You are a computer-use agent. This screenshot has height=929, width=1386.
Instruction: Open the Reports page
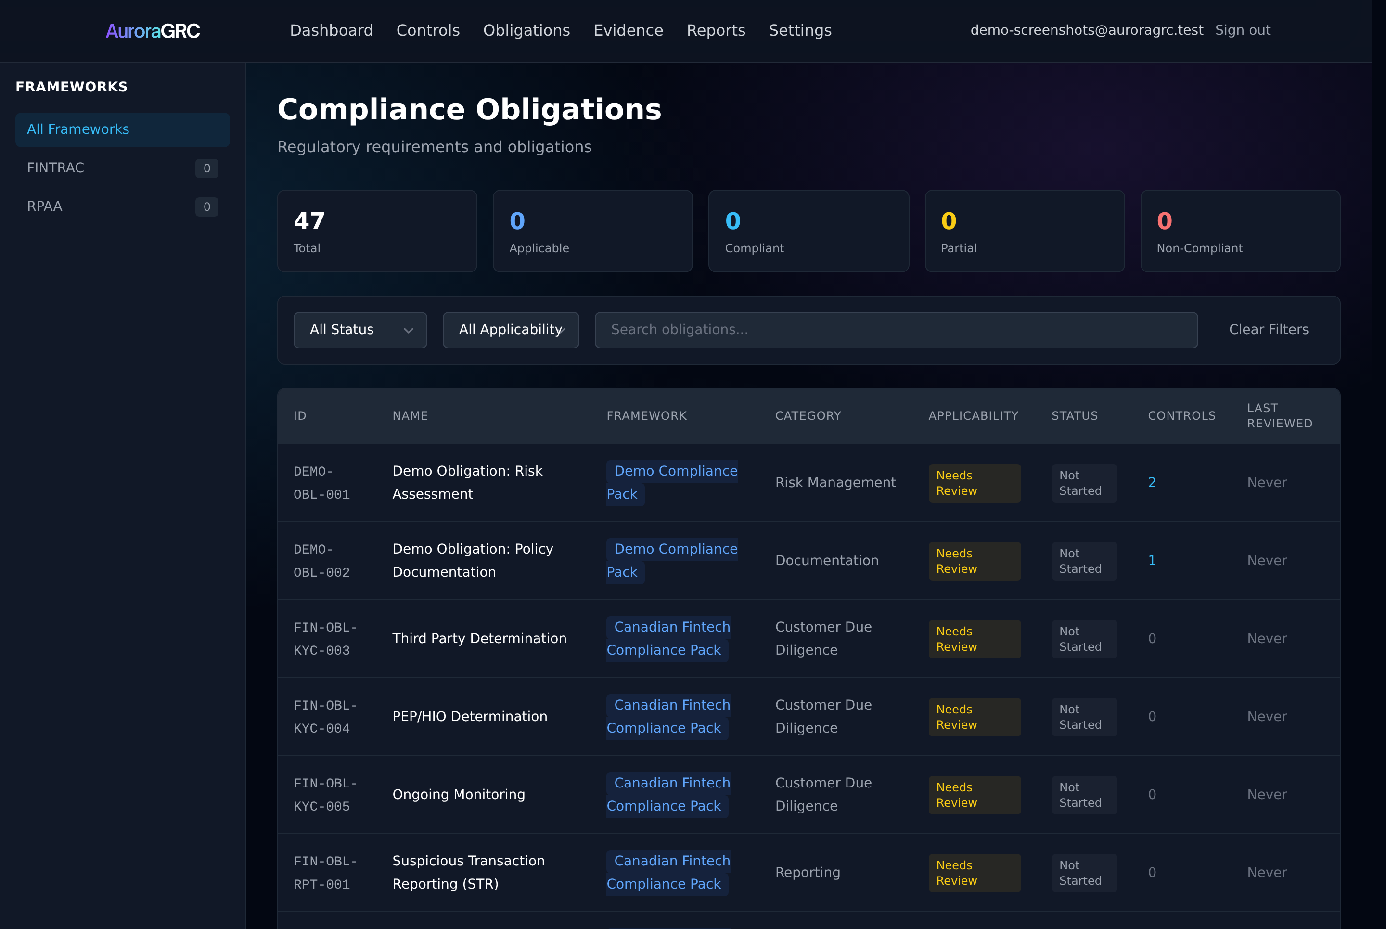pyautogui.click(x=716, y=30)
